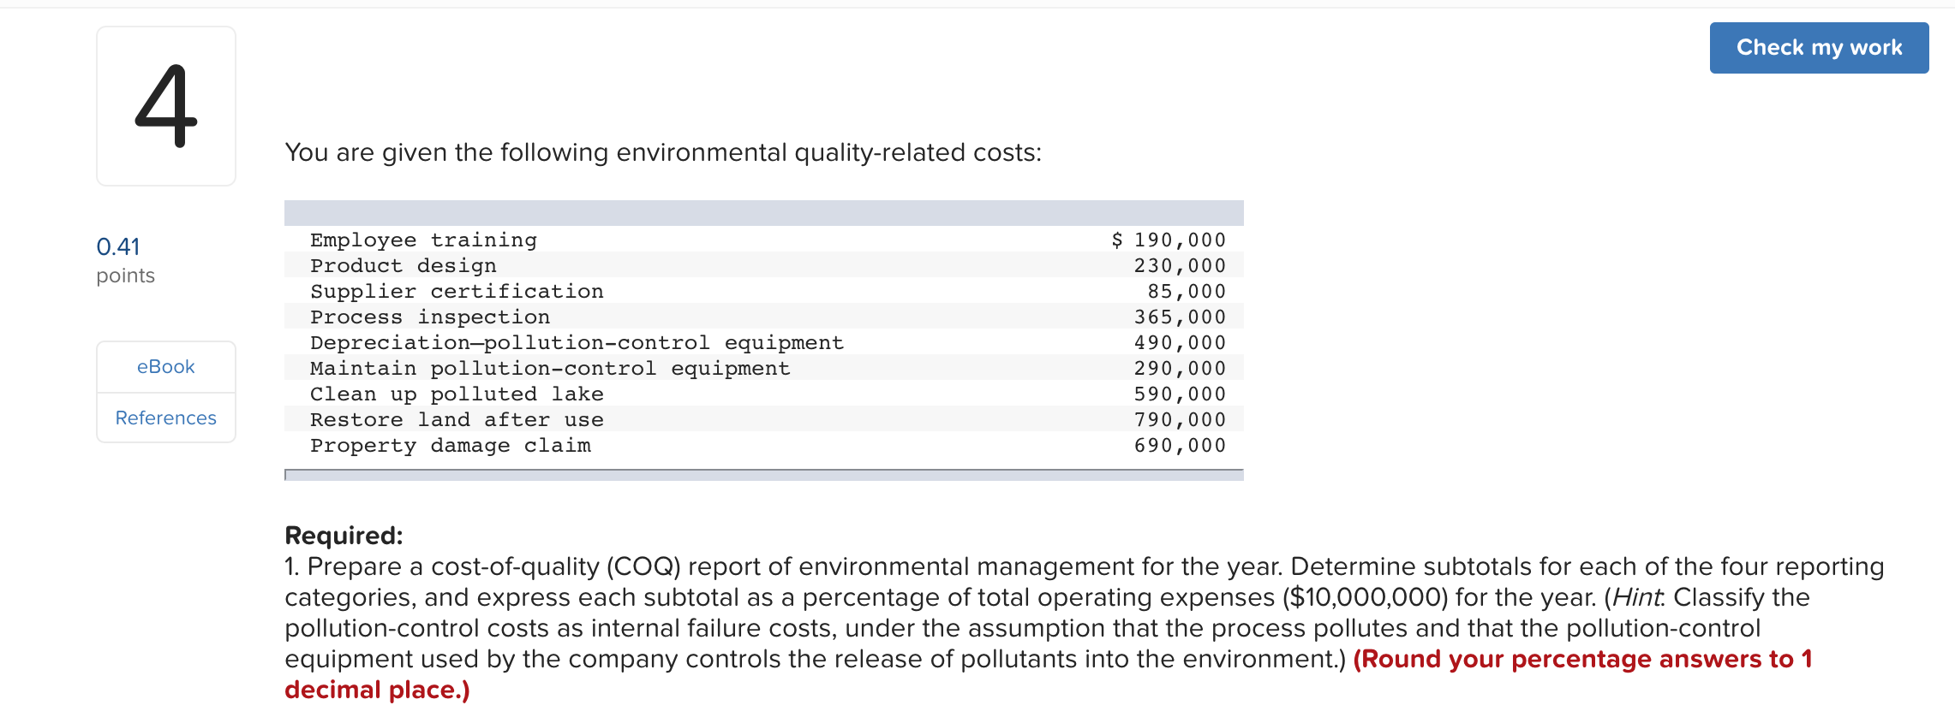Click the environmental quality-related costs intro sentence

663,152
